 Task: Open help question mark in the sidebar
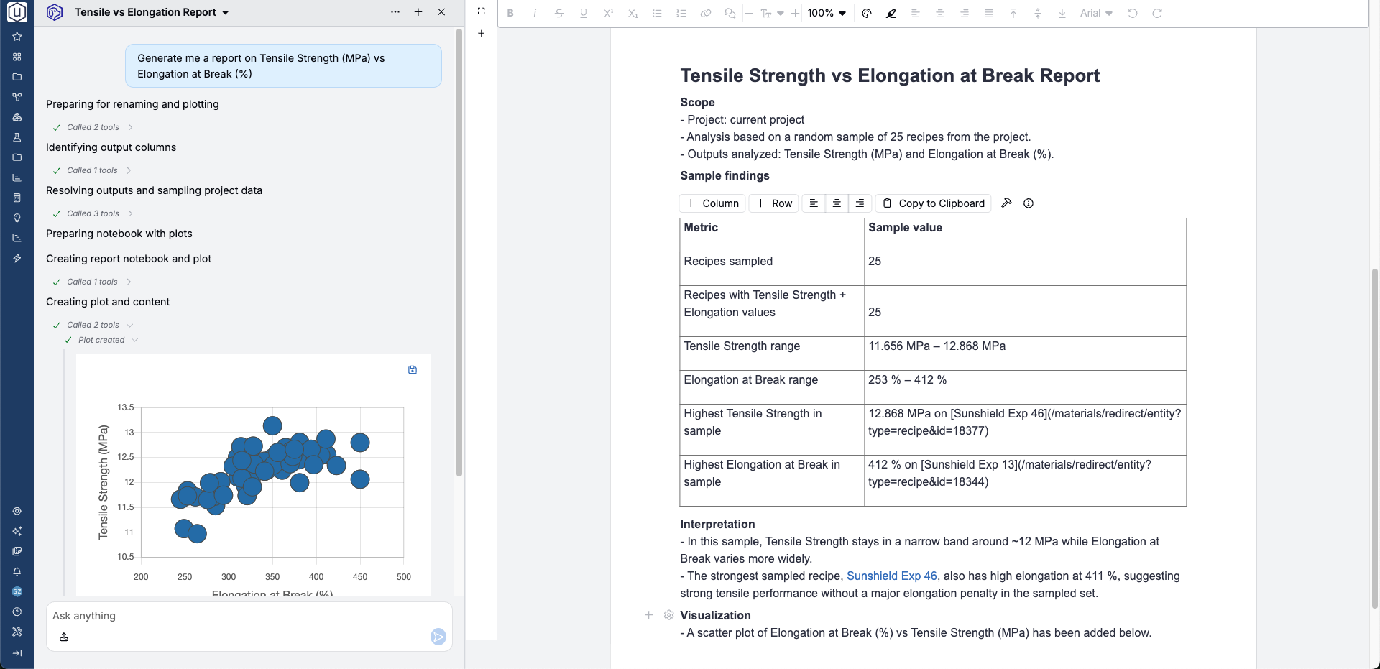[17, 612]
